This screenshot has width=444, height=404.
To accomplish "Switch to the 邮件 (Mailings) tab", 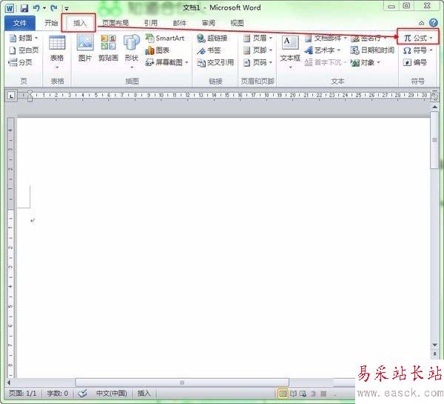I will coord(180,23).
